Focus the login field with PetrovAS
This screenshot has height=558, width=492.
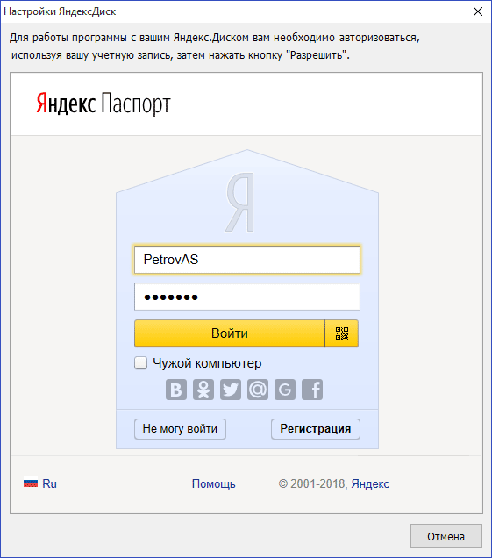click(247, 260)
